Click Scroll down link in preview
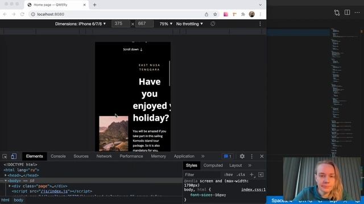364x204 pixels. pos(133,49)
